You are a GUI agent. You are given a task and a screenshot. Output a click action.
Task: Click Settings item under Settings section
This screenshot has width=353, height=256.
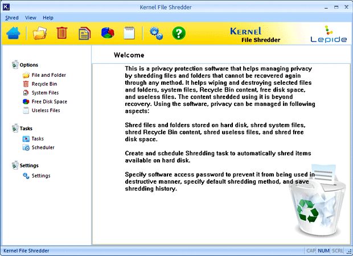click(40, 176)
